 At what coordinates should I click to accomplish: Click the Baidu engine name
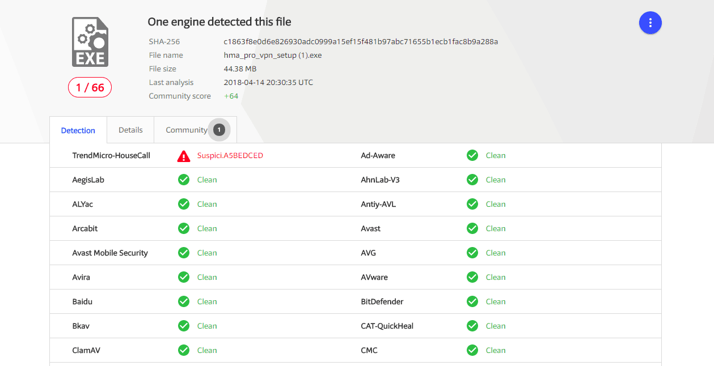82,301
